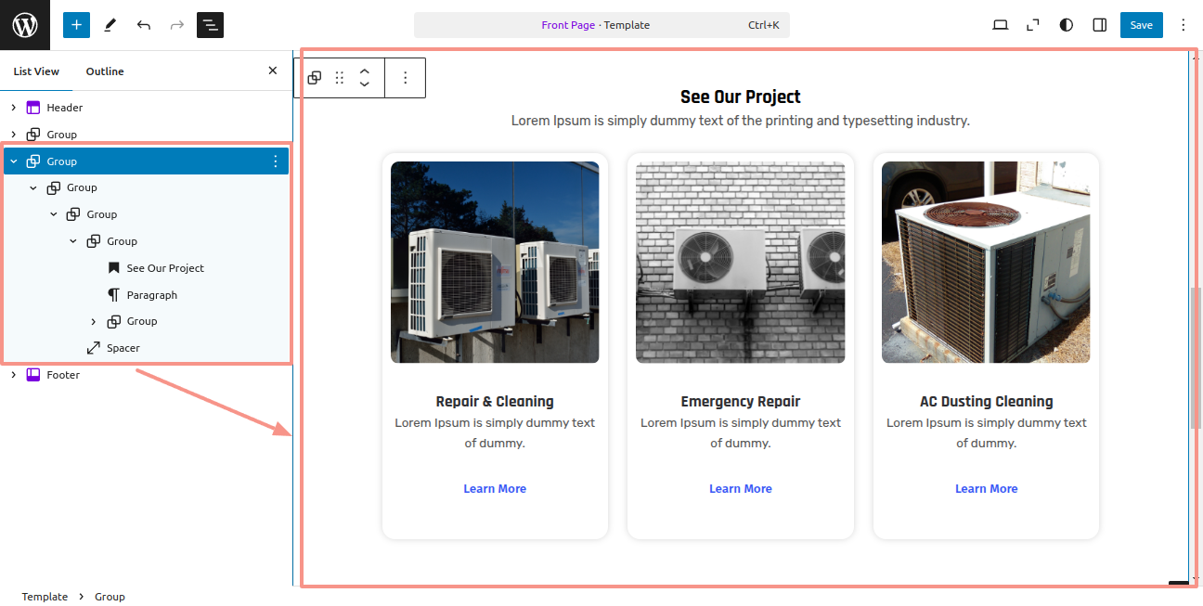
Task: Click the editor canvas vertical scrollbar
Action: (1197, 358)
